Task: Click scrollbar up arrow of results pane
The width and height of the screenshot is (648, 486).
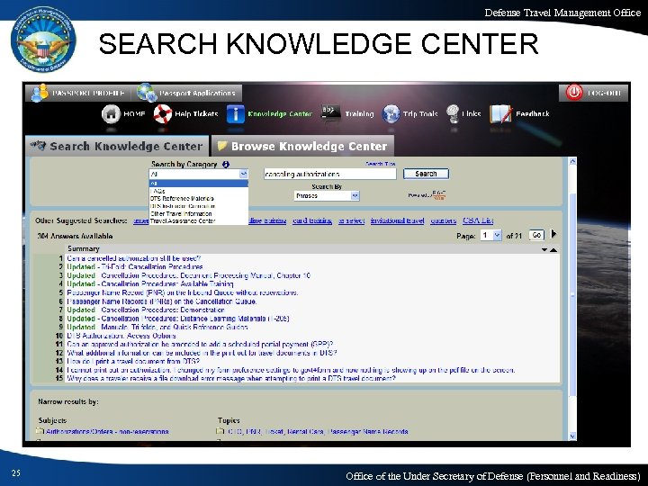Action: 572,161
